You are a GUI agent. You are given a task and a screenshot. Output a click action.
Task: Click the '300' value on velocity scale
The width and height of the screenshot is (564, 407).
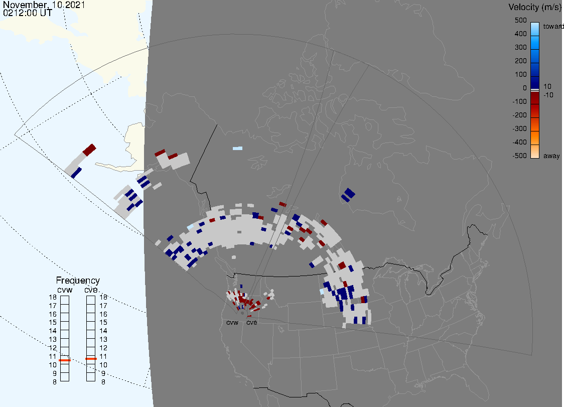click(x=520, y=48)
